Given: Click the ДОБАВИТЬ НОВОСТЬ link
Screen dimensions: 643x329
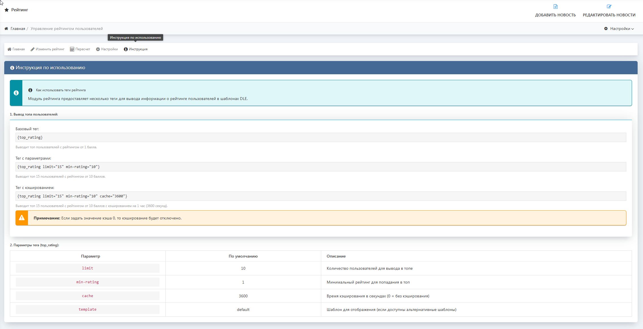Looking at the screenshot, I should [555, 15].
